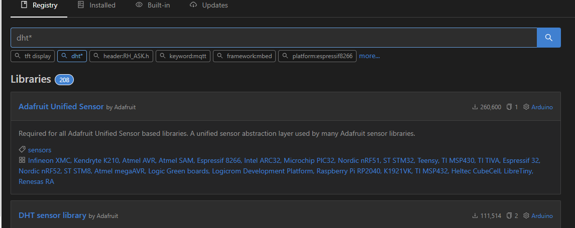
Task: Click inside the dht* search field
Action: point(274,37)
